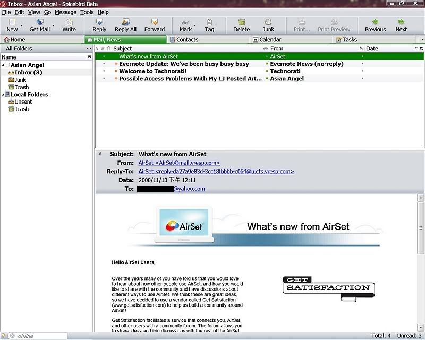The width and height of the screenshot is (425, 340).
Task: Compose with the Write icon
Action: 69,22
